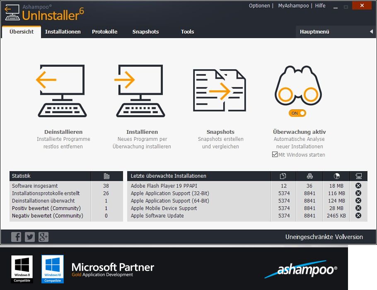
Task: Open the Google Plus icon
Action: [43, 237]
